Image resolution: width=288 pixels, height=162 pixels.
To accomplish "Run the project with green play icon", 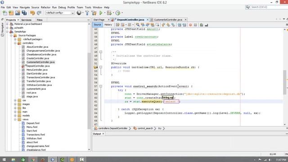I will pos(101,13).
